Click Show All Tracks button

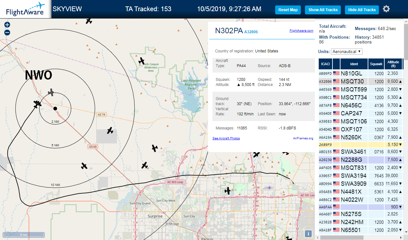[323, 10]
